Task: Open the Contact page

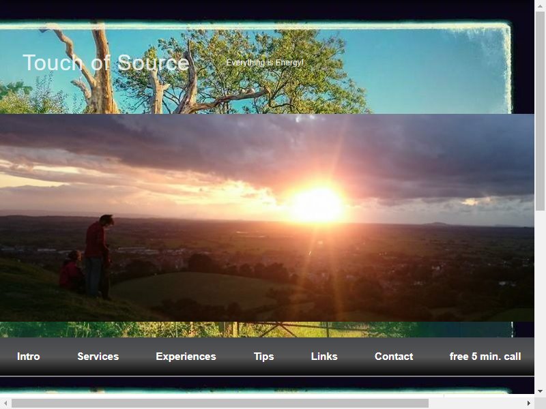Action: [394, 357]
